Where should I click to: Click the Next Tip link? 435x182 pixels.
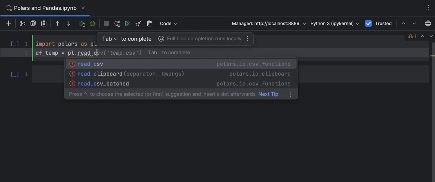point(268,94)
